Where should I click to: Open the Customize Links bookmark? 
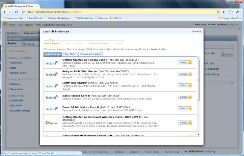point(13,18)
